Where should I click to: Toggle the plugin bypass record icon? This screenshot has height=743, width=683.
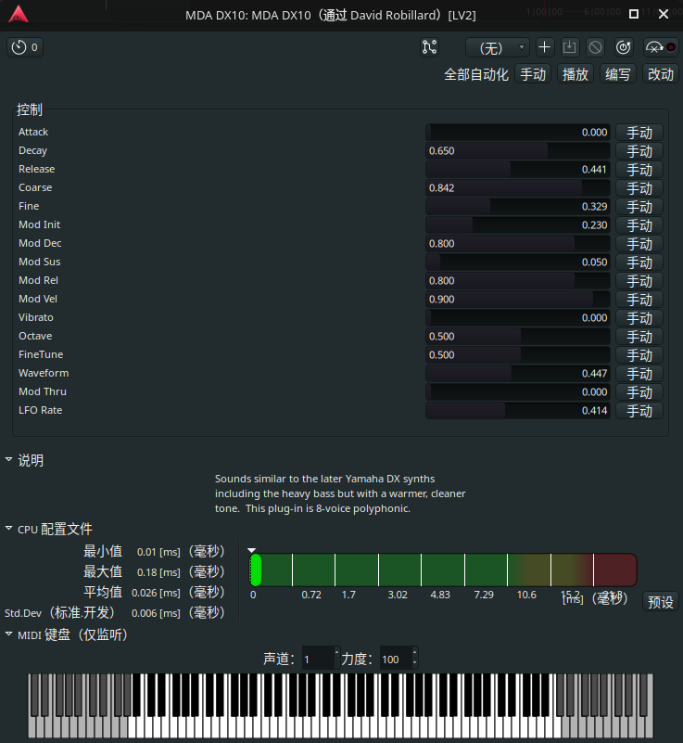(x=660, y=47)
